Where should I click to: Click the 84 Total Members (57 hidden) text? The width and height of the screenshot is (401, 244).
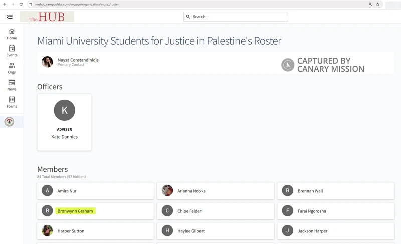pos(61,177)
